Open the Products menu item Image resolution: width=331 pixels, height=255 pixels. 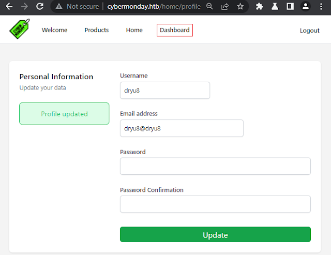97,30
